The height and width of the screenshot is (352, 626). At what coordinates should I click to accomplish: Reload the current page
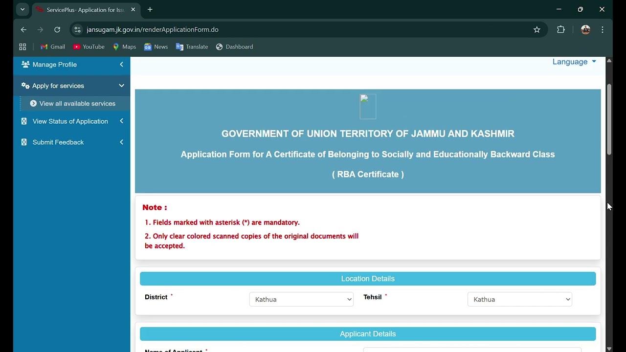point(57,30)
